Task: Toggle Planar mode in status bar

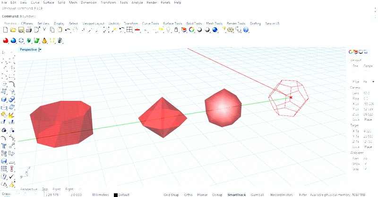Action: pos(202,195)
